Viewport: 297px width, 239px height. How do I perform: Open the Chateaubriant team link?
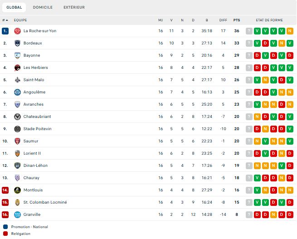click(35, 117)
